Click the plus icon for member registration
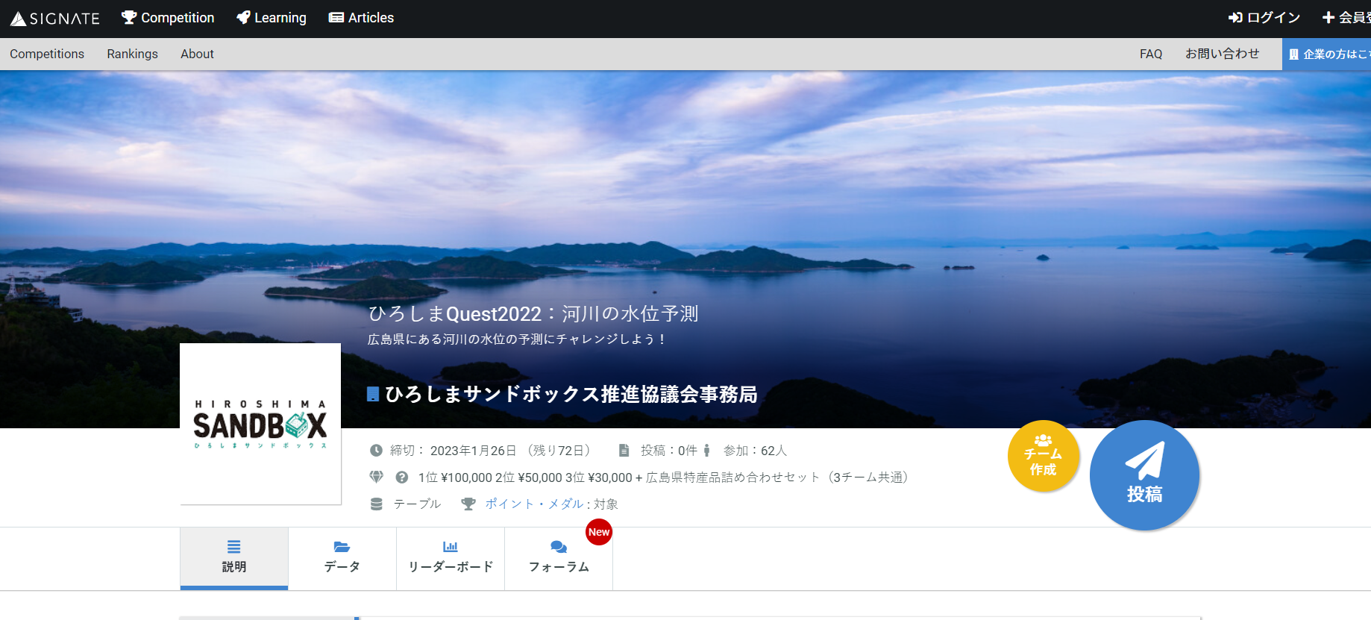1371x620 pixels. point(1328,17)
